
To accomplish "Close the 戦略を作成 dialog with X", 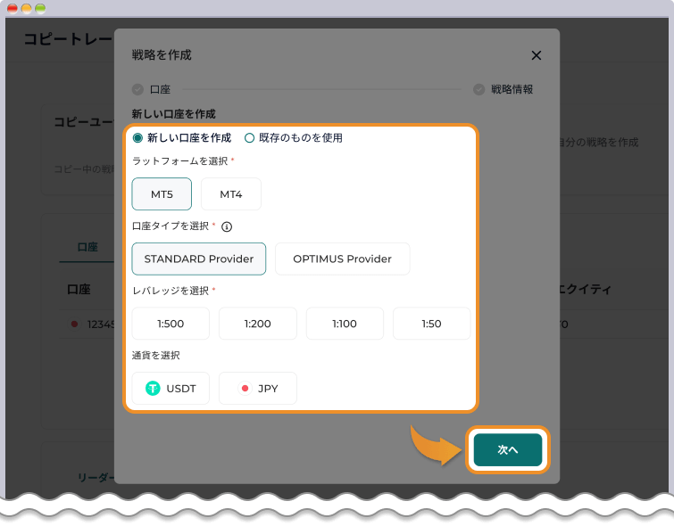I will tap(536, 55).
